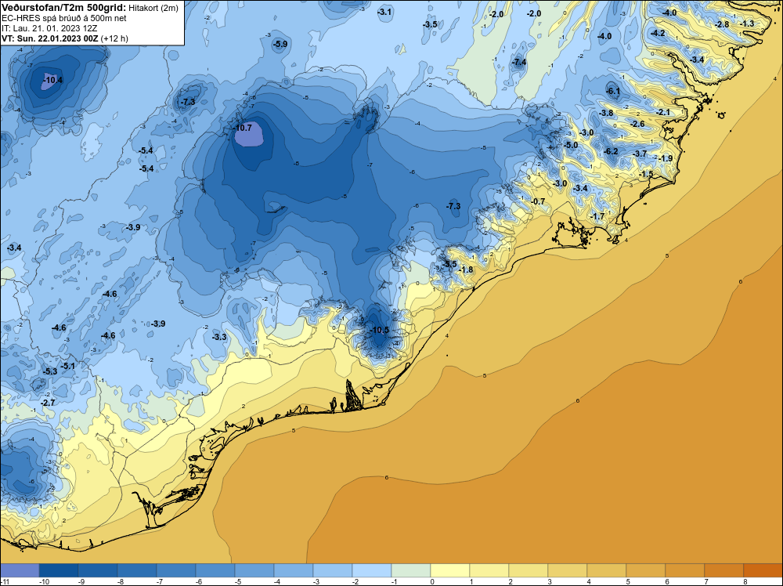The width and height of the screenshot is (783, 586).
Task: Click the pale green legend swatch between -1 and 0
Action: pyautogui.click(x=411, y=570)
